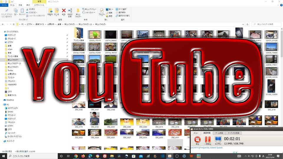Open the ファイル menu tab
This screenshot has height=159, width=283.
pos(4,5)
